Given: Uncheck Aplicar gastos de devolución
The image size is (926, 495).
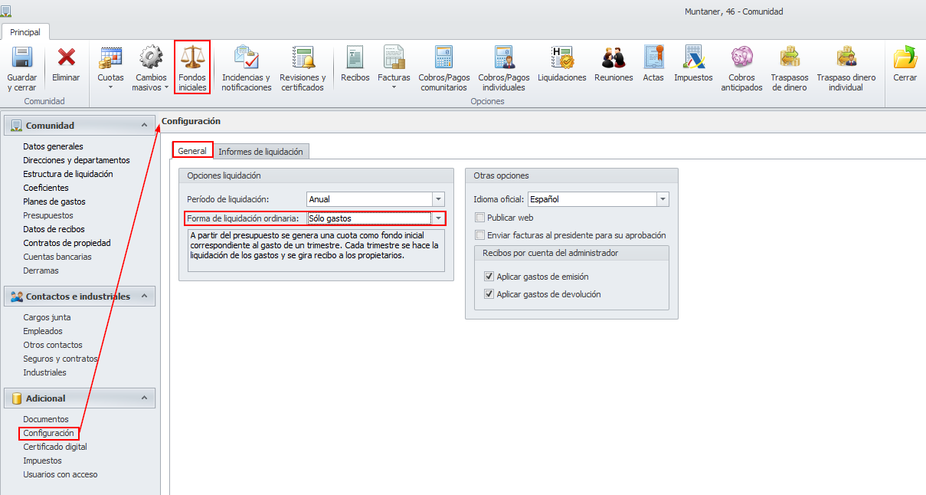Looking at the screenshot, I should [x=489, y=294].
